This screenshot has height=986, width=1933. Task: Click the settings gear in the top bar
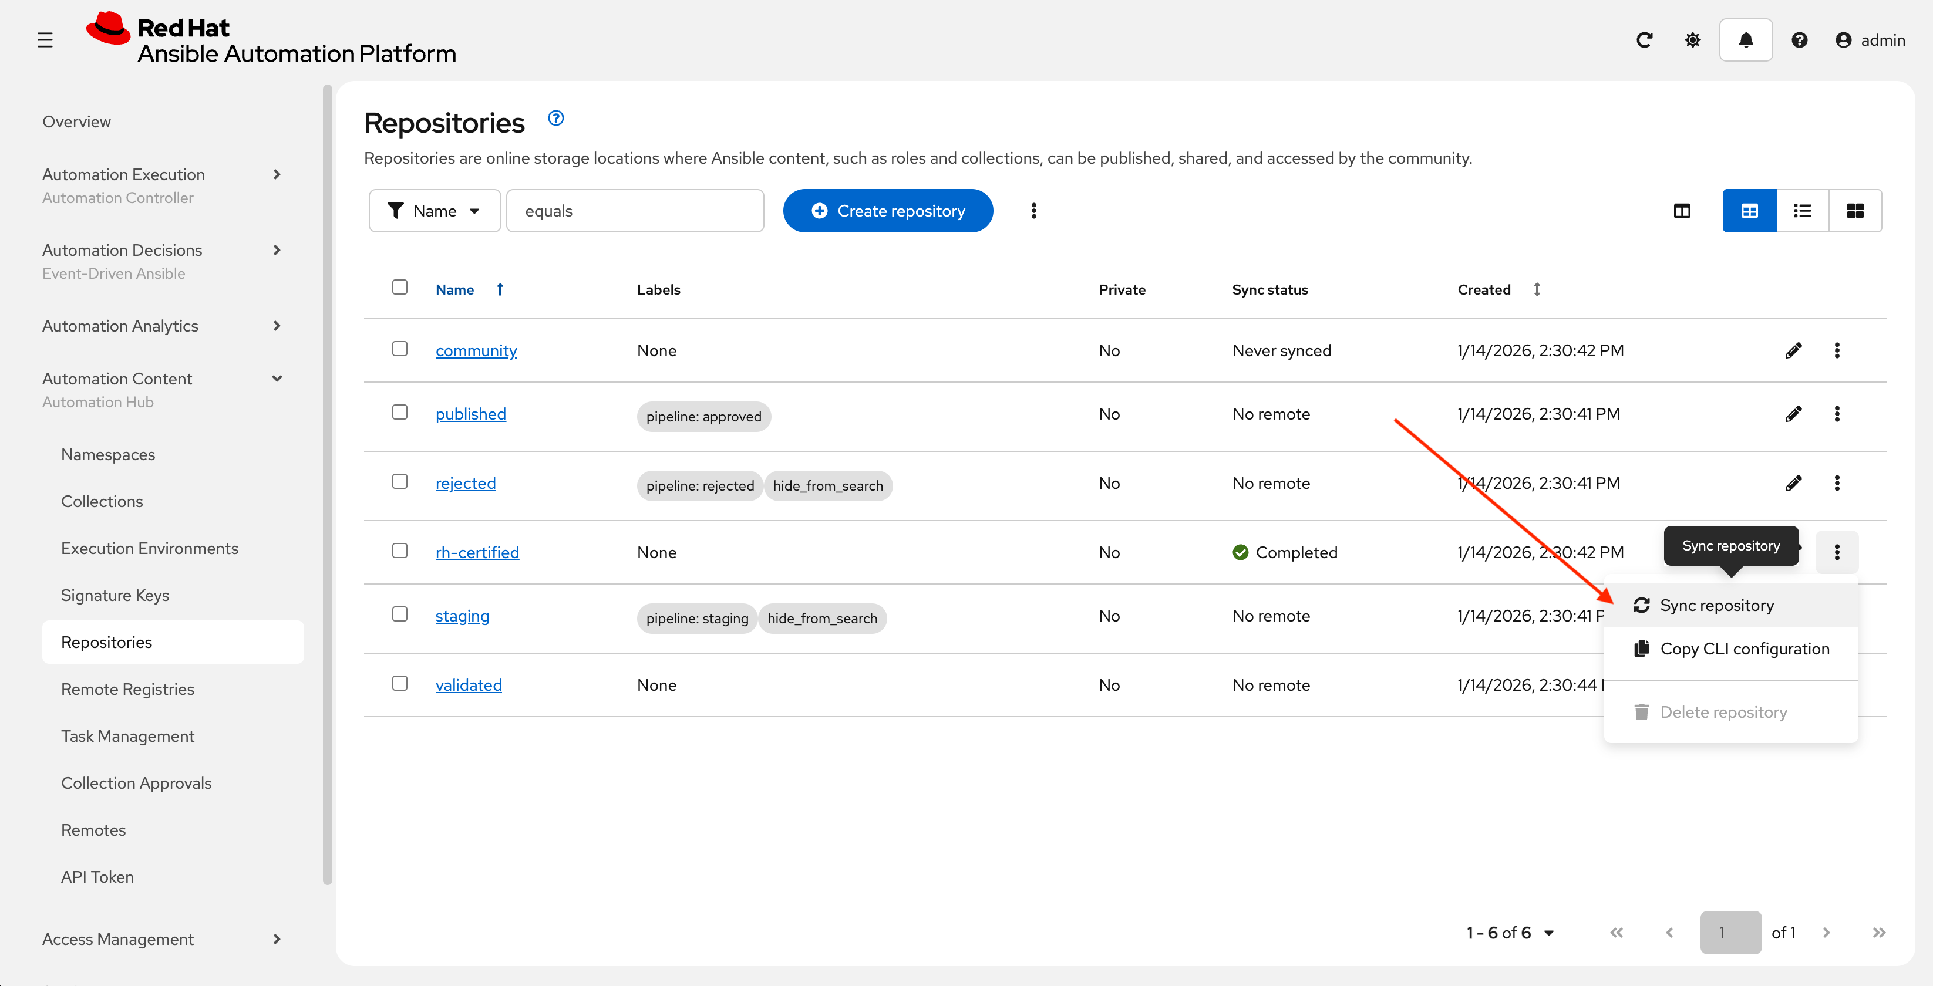(1692, 40)
